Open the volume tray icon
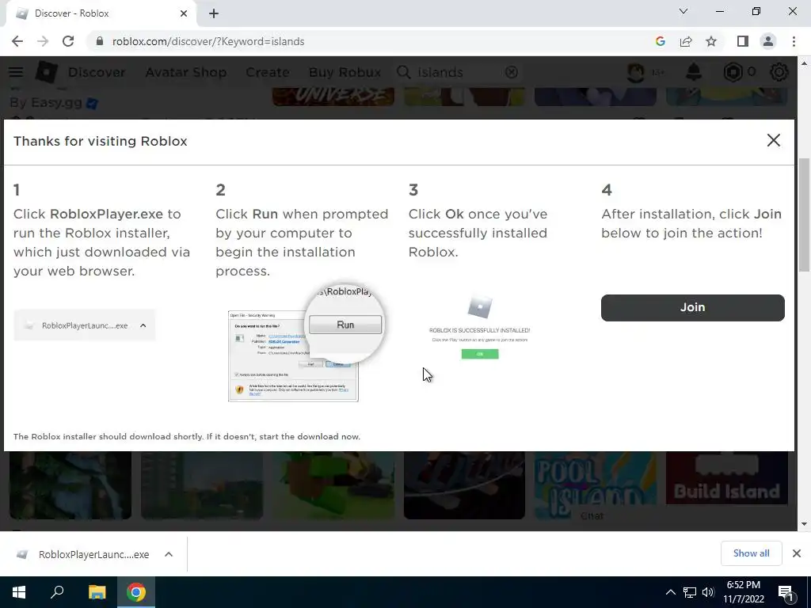The width and height of the screenshot is (811, 608). point(708,592)
